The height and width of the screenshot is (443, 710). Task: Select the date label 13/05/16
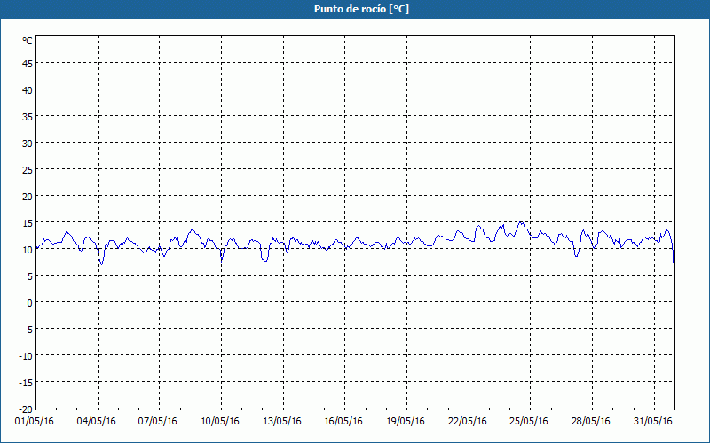(x=282, y=422)
